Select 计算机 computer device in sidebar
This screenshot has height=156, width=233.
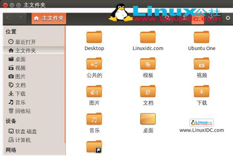click(x=34, y=140)
